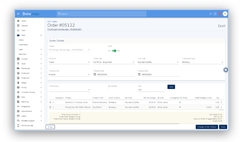Go to Orders in sidebar

[21, 40]
